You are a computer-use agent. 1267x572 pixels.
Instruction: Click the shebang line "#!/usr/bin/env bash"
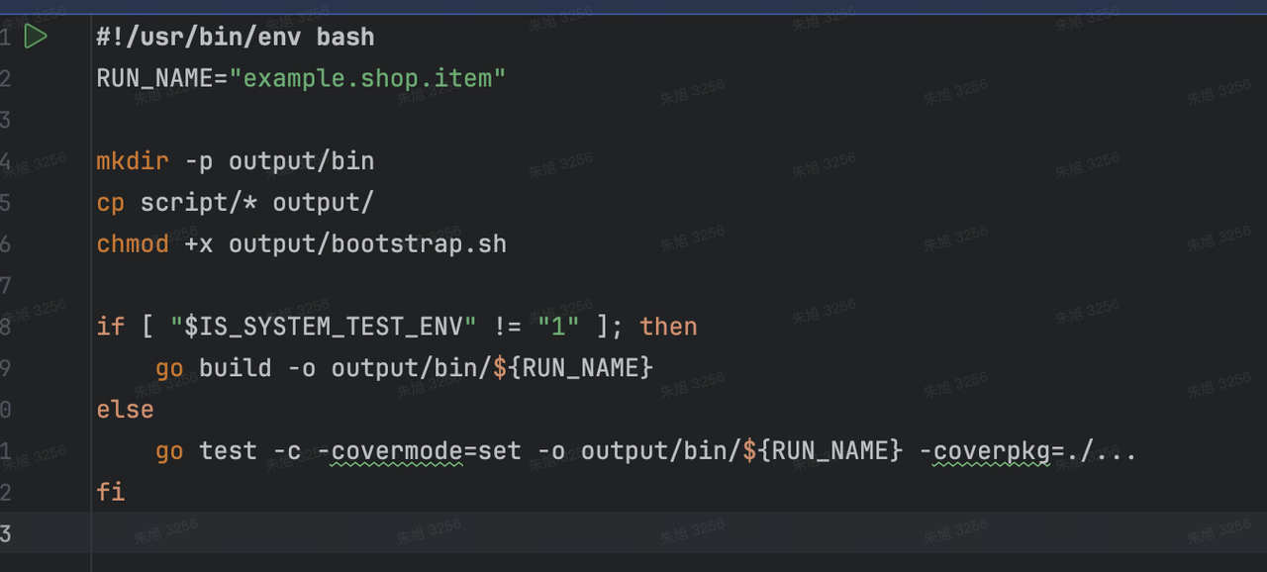point(236,38)
